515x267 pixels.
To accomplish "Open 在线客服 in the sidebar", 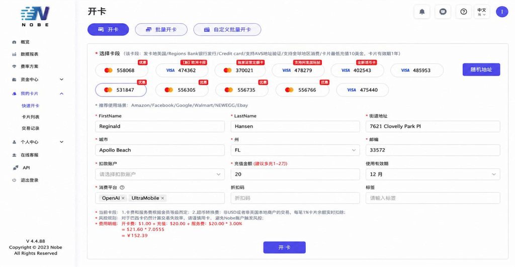I will point(29,155).
